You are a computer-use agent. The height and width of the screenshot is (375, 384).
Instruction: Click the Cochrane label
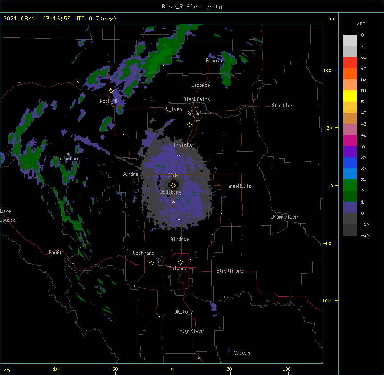click(143, 253)
